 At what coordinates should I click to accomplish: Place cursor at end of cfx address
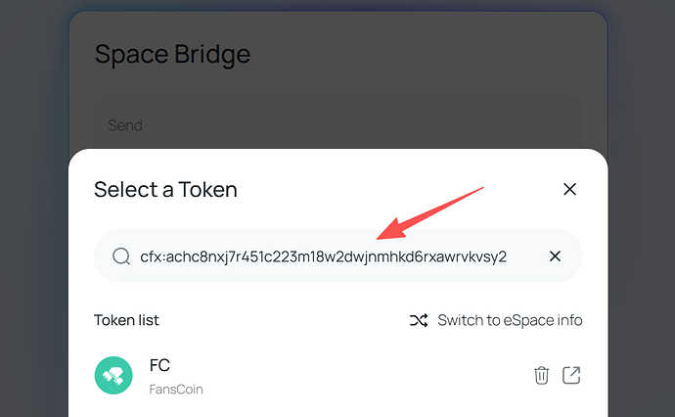click(x=508, y=256)
